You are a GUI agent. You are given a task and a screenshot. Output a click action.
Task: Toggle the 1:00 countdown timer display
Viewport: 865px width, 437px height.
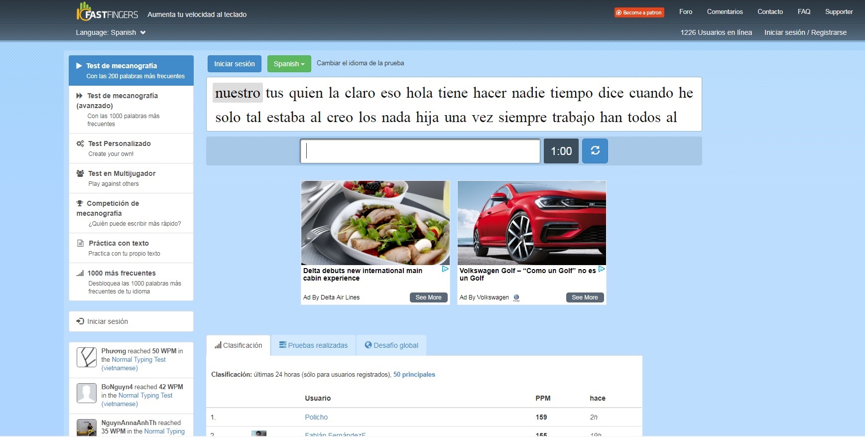tap(561, 151)
